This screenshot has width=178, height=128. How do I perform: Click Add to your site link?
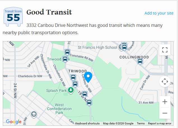(159, 13)
